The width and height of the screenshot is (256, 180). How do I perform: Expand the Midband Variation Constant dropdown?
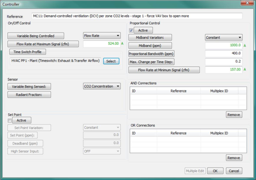coord(223,37)
